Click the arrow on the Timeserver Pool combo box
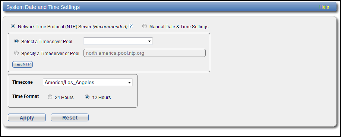Viewport: 341px width, 137px height. 149,41
